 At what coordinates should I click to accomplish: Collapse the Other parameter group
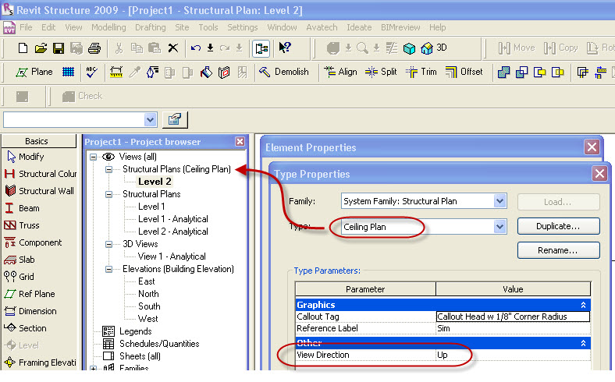click(583, 343)
